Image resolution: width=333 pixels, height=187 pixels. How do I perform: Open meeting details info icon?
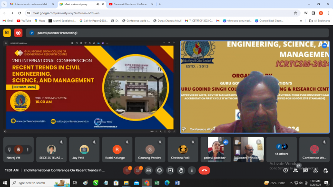(x=285, y=170)
